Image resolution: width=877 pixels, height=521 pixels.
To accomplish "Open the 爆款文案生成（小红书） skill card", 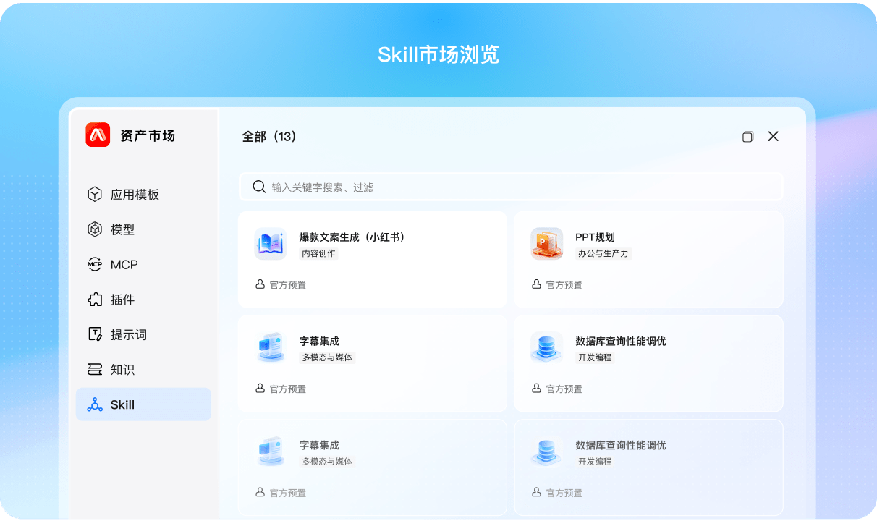I will [x=372, y=259].
